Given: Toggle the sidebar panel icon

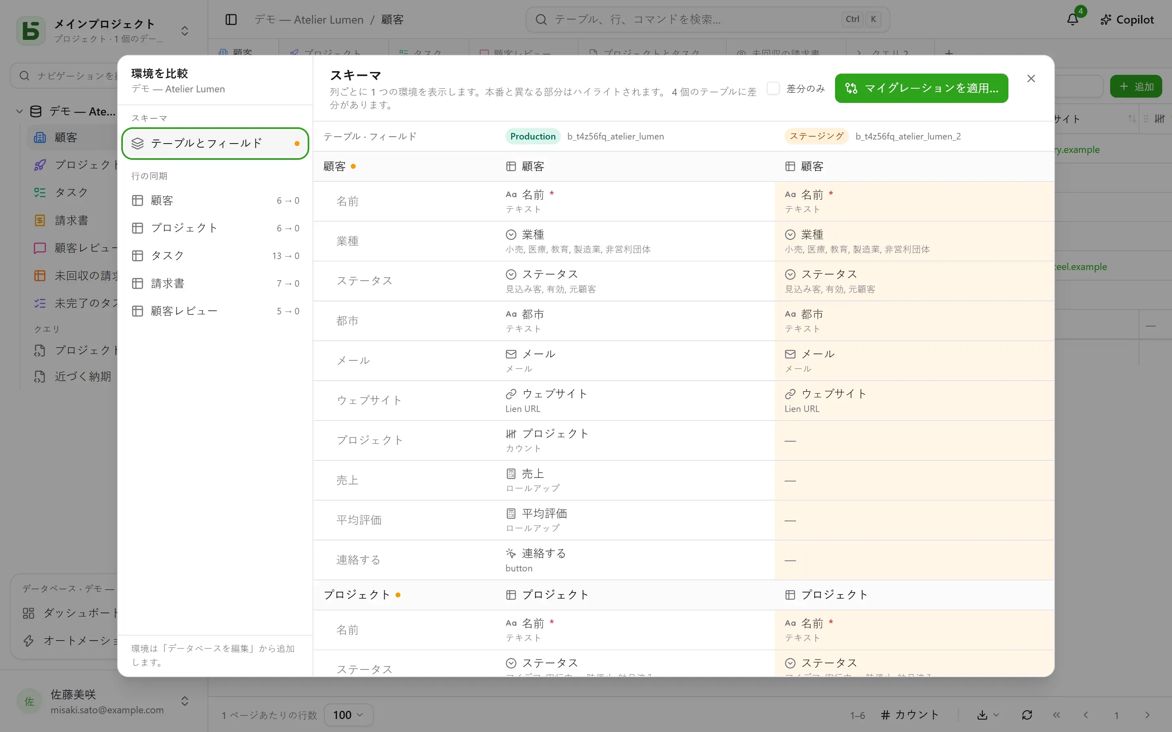Looking at the screenshot, I should (231, 20).
